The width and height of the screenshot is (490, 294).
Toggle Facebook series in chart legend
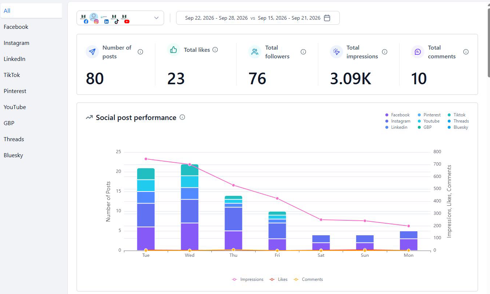[397, 115]
